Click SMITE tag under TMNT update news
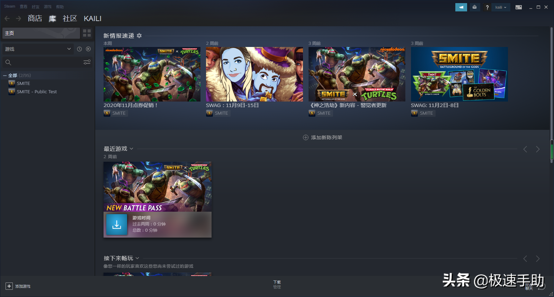554x297 pixels. (x=321, y=113)
